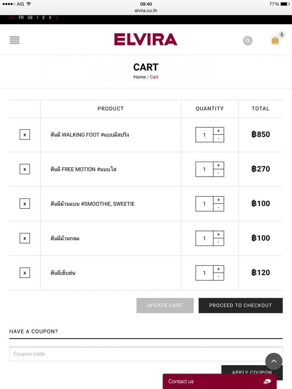The width and height of the screenshot is (292, 389).
Task: Delete the ฿120 item in the last row
Action: 25,273
